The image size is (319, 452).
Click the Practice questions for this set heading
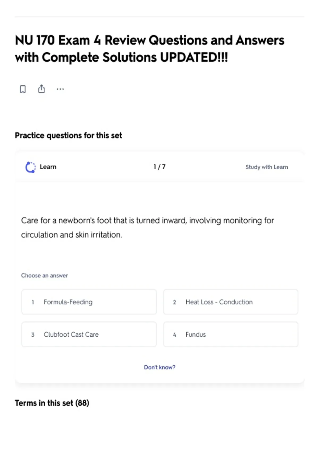[69, 136]
